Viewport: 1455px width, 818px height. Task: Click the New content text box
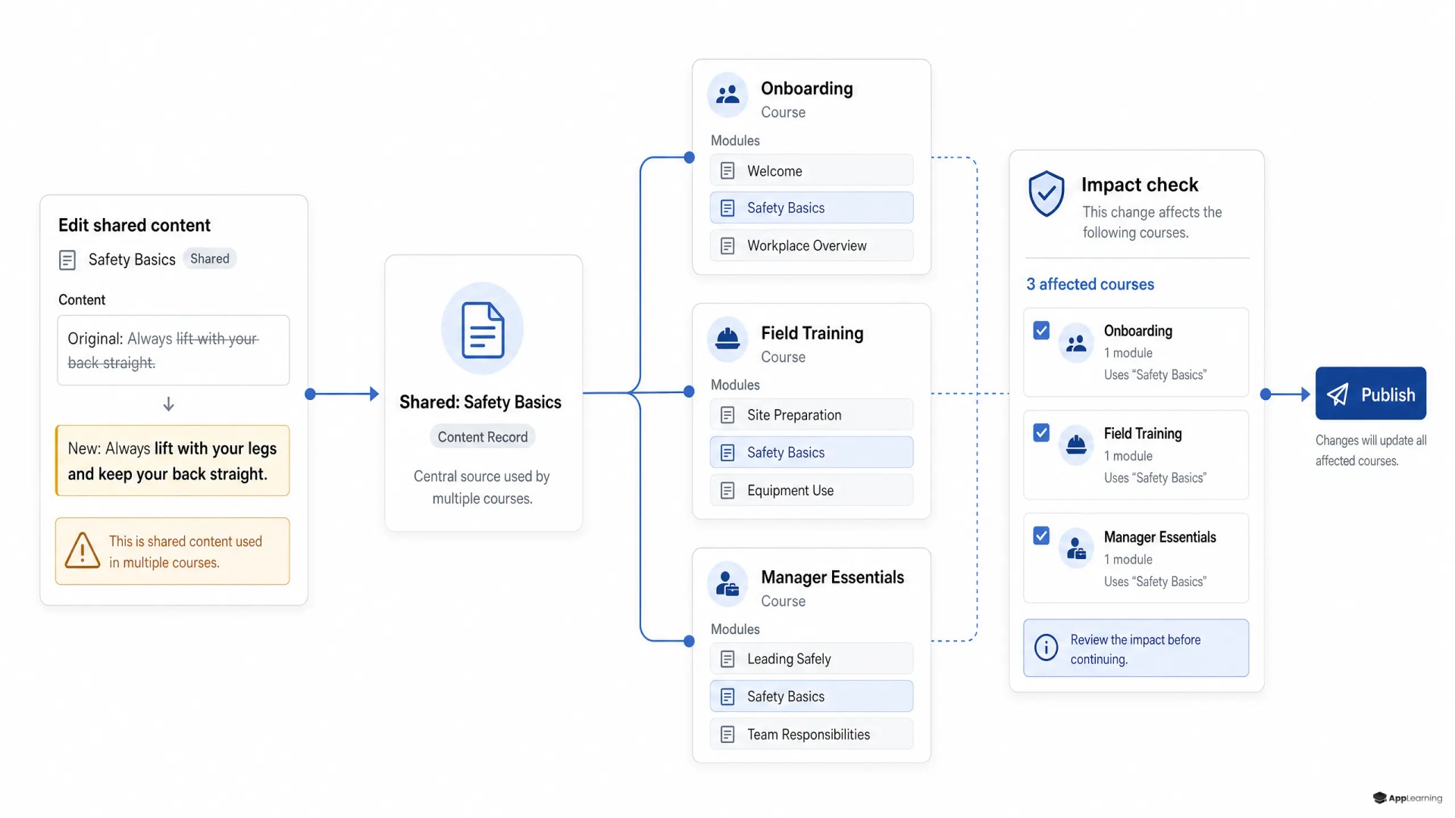173,461
